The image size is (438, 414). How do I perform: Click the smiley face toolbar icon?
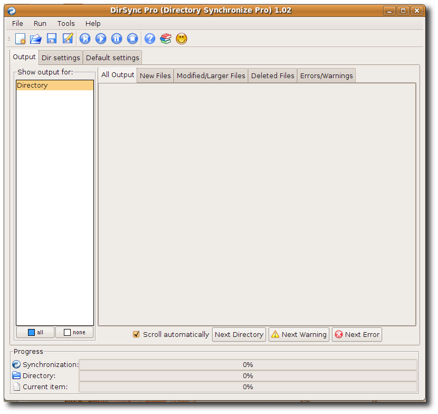(182, 39)
